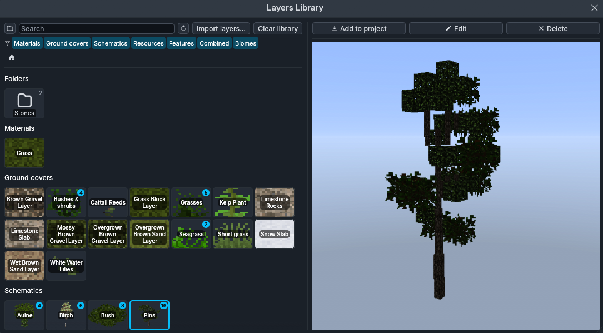
Task: Select Bushes & shrubs tile
Action: [66, 202]
